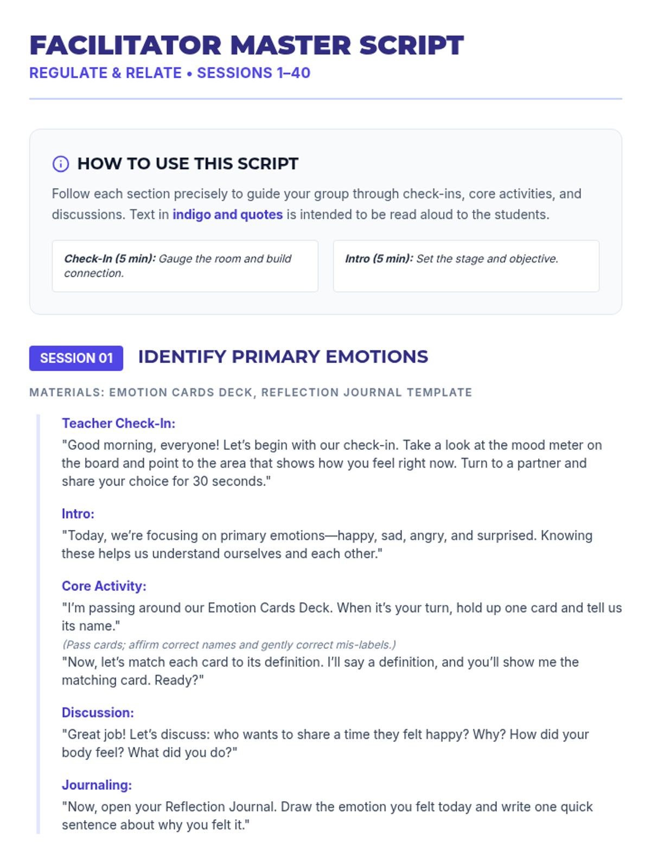This screenshot has height=868, width=651.
Task: Click the 'Teacher Check-In:' section label
Action: [x=118, y=424]
